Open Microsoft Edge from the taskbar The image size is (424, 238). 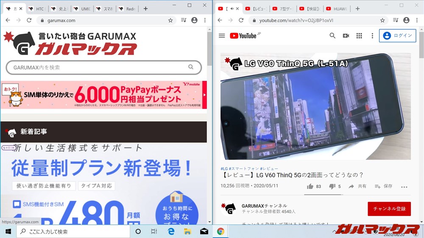[x=171, y=232]
